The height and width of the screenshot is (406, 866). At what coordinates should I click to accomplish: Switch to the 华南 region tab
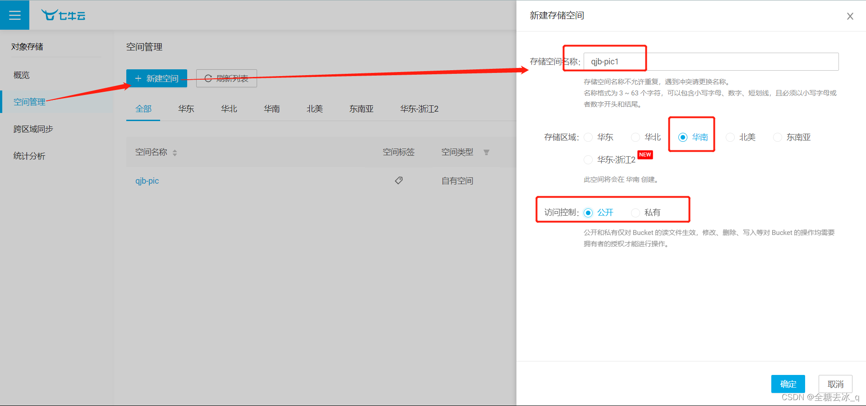coord(272,109)
